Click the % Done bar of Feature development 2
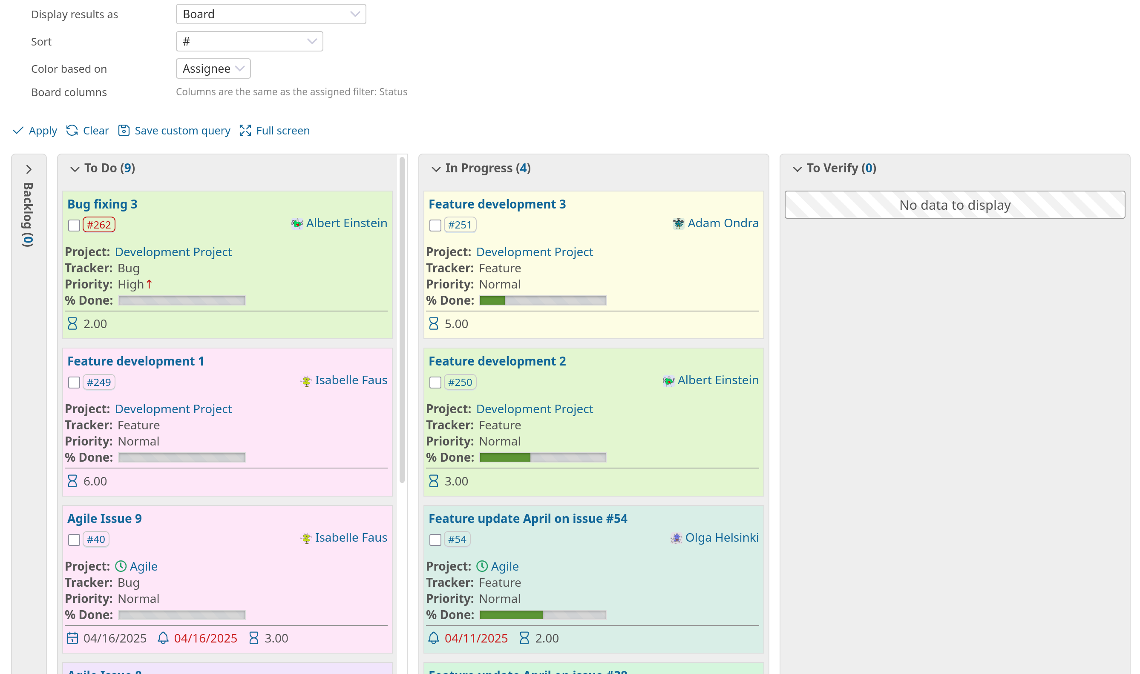Viewport: 1140px width, 674px height. coord(543,457)
